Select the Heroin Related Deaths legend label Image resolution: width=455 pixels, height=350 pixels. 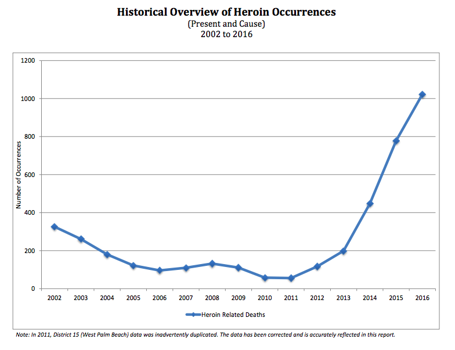pos(233,315)
